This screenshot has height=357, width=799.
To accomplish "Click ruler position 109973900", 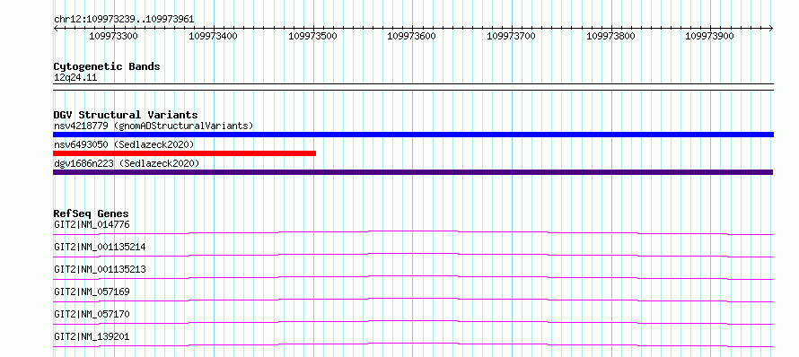I will tap(709, 36).
